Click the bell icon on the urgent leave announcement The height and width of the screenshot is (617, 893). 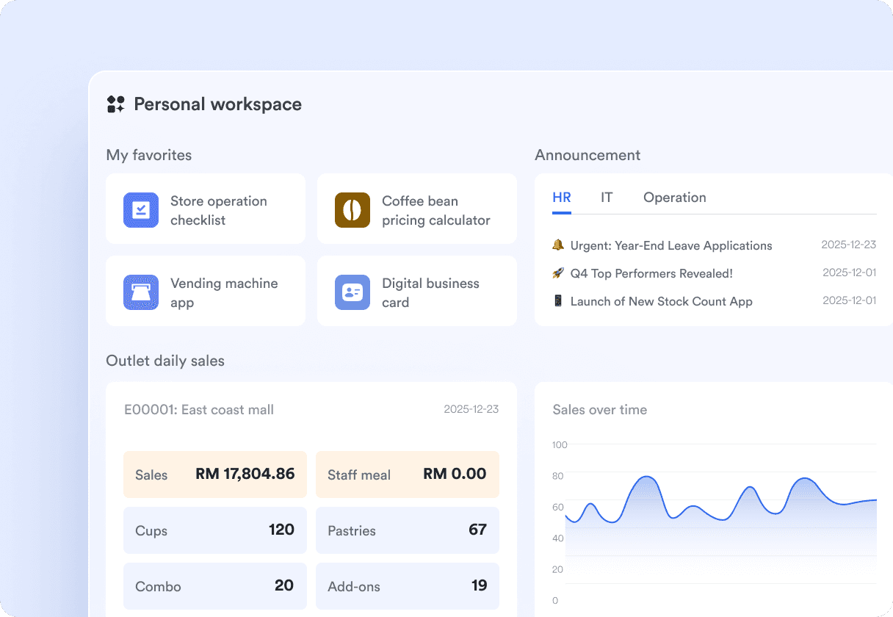pyautogui.click(x=559, y=245)
